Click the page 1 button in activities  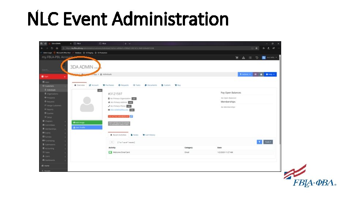(112, 142)
